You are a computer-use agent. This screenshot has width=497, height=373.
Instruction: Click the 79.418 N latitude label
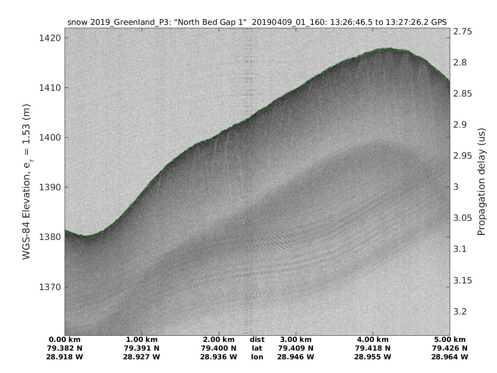click(373, 348)
